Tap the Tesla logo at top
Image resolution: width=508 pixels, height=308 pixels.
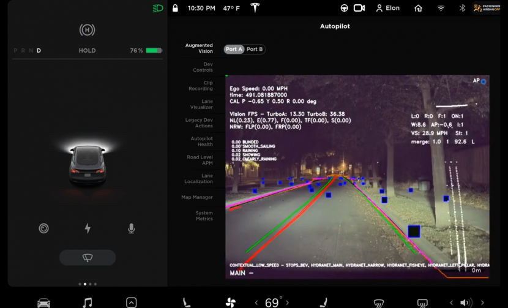(x=255, y=8)
